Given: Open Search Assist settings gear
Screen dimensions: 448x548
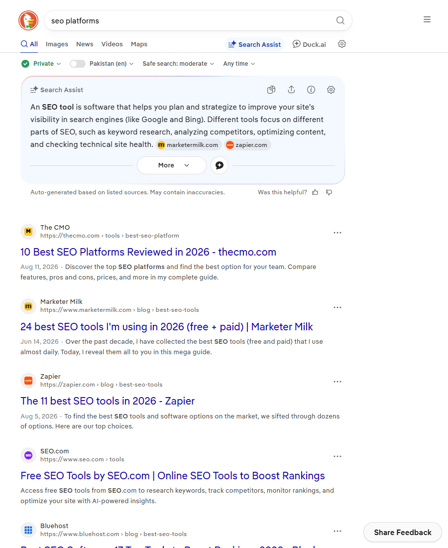Looking at the screenshot, I should click(x=331, y=90).
